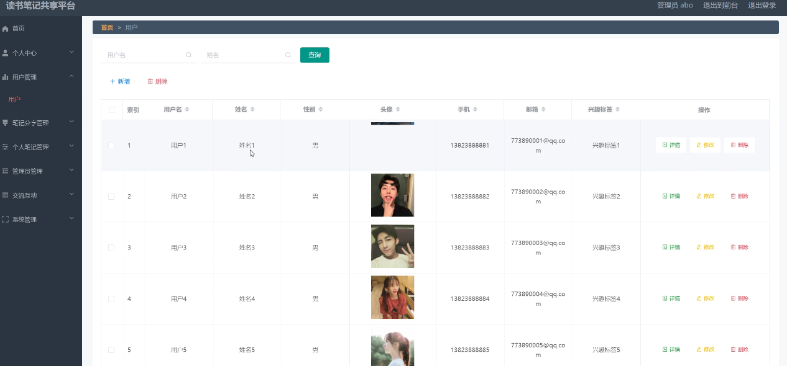
Task: Open 详情 for 用户4
Action: click(671, 298)
